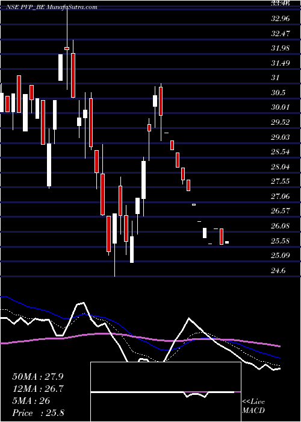This screenshot has height=422, width=301.
Task: Click the 28.04 price axis label
Action: pyautogui.click(x=281, y=166)
